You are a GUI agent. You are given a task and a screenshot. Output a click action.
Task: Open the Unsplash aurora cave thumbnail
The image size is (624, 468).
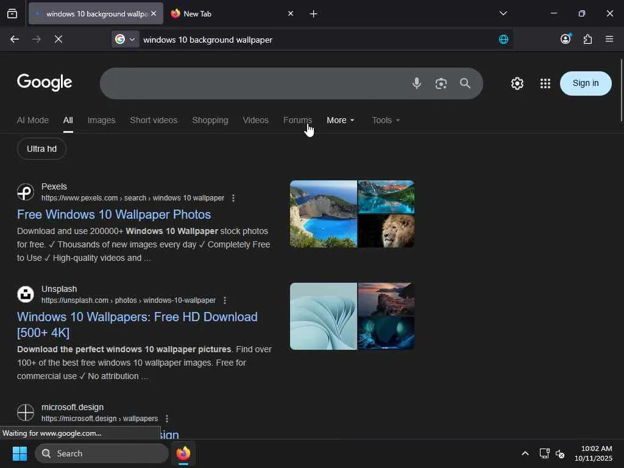[x=386, y=333]
